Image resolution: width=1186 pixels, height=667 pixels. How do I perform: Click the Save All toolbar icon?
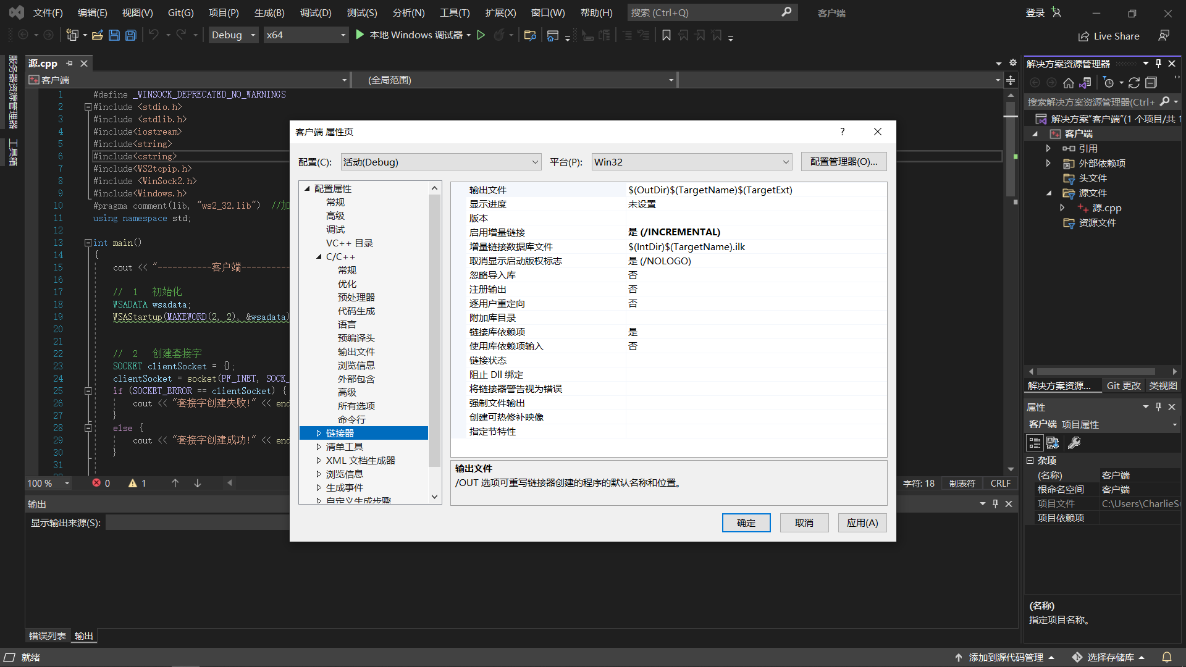[x=131, y=35]
